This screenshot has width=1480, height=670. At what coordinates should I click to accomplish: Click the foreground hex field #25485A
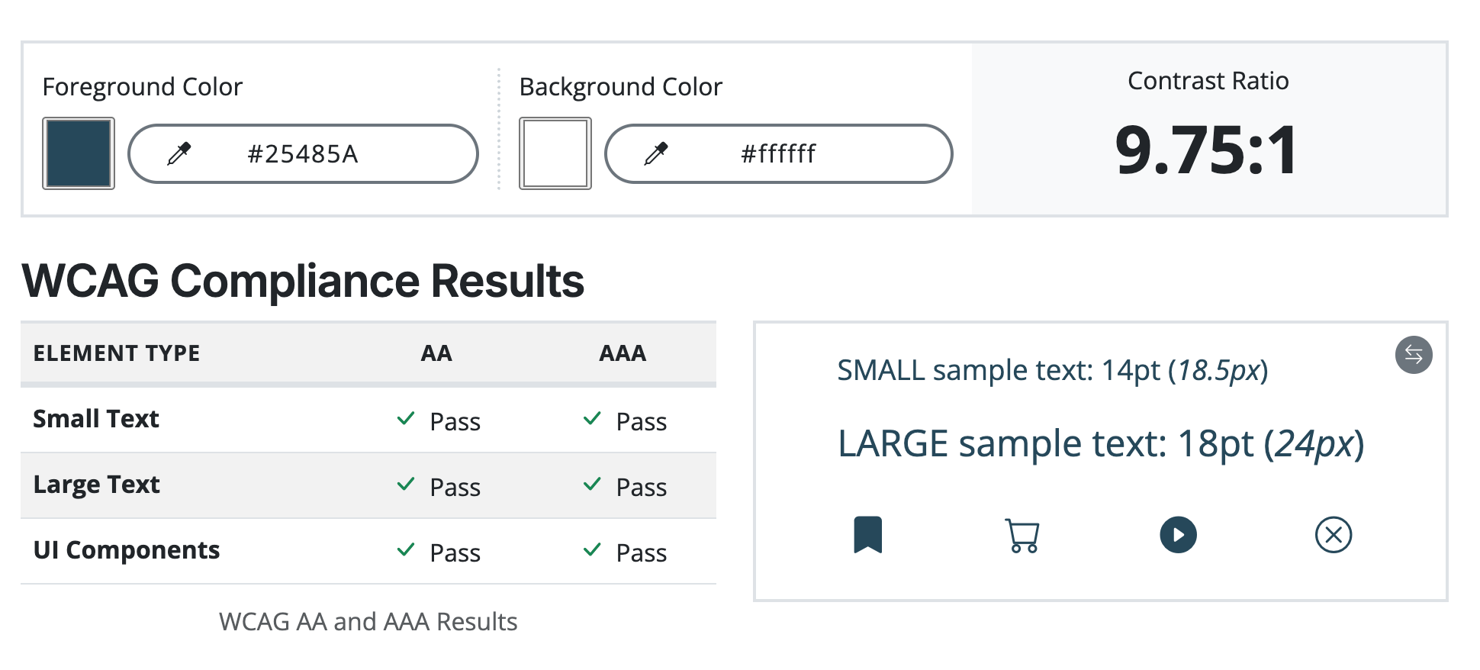303,154
